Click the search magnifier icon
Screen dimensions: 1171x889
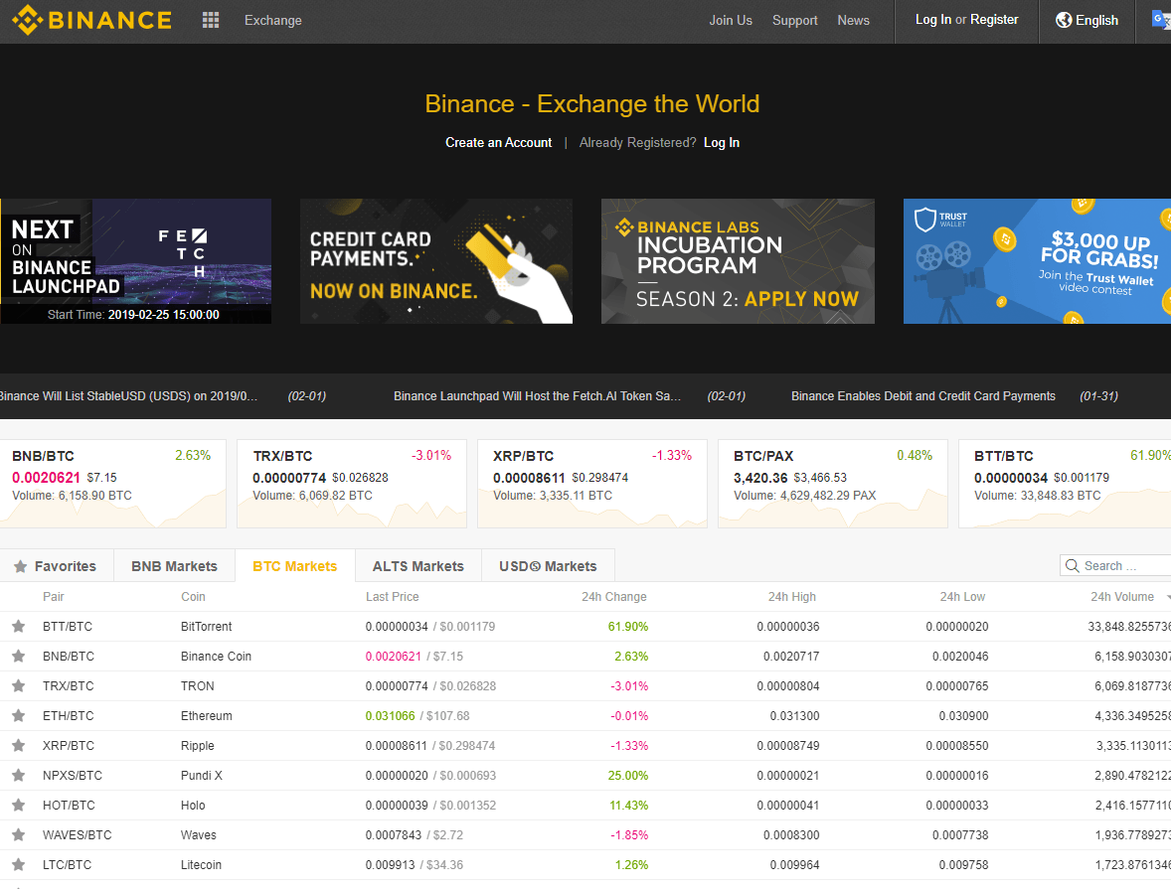[x=1072, y=566]
